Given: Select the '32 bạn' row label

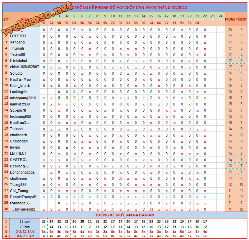Looking at the screenshot, I should pyautogui.click(x=25, y=221).
